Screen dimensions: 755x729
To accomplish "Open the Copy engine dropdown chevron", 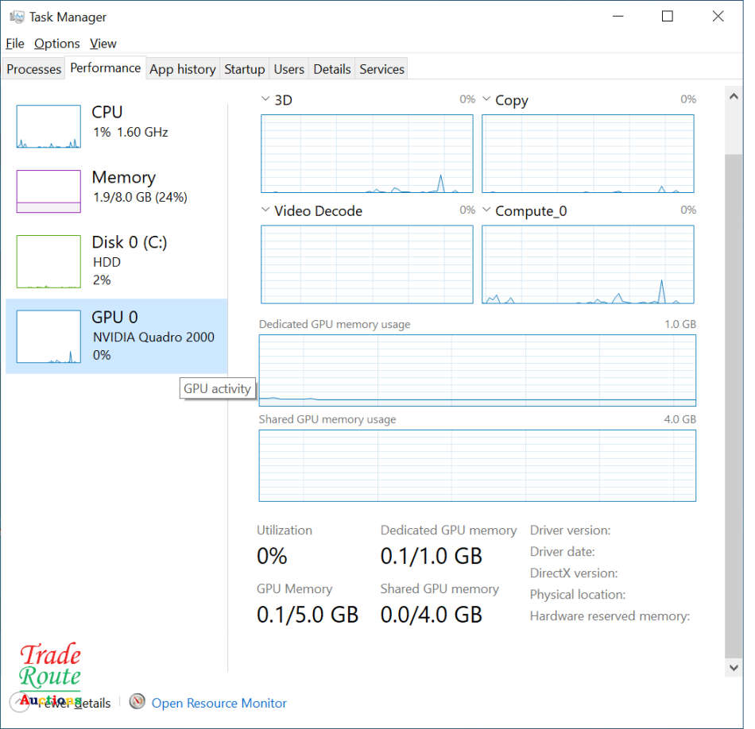I will 486,100.
